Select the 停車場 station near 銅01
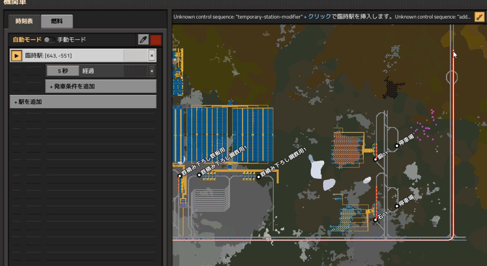The image size is (487, 266). click(x=396, y=146)
